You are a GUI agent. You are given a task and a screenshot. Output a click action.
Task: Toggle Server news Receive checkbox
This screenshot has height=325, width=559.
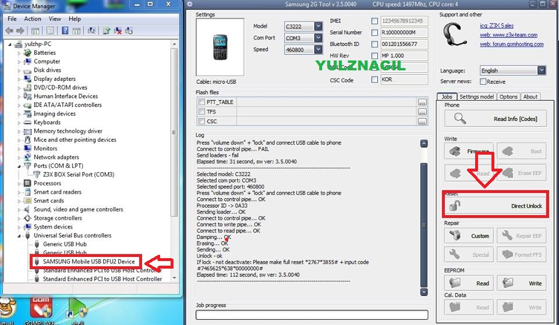pos(483,81)
